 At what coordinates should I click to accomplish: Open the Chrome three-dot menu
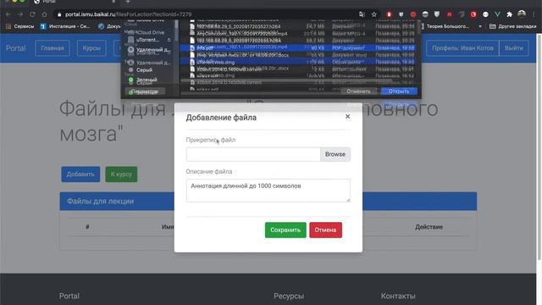(x=534, y=14)
